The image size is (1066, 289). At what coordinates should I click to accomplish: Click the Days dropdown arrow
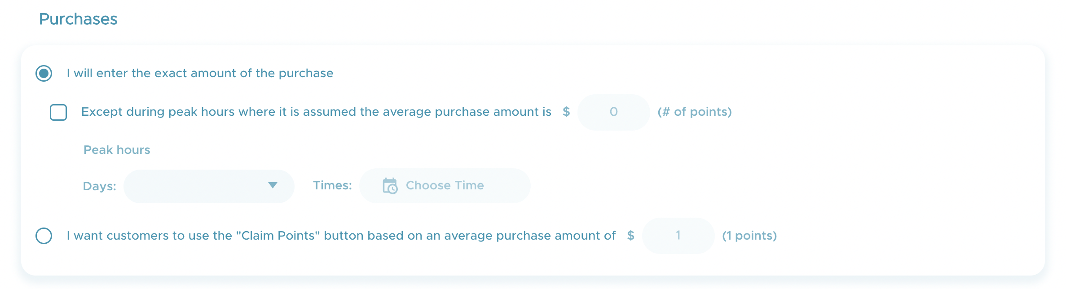click(273, 185)
